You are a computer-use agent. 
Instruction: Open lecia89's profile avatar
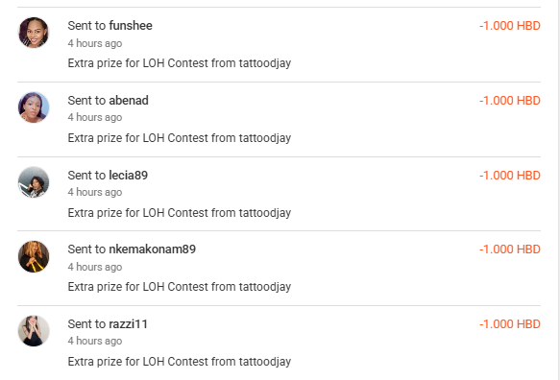coord(34,182)
